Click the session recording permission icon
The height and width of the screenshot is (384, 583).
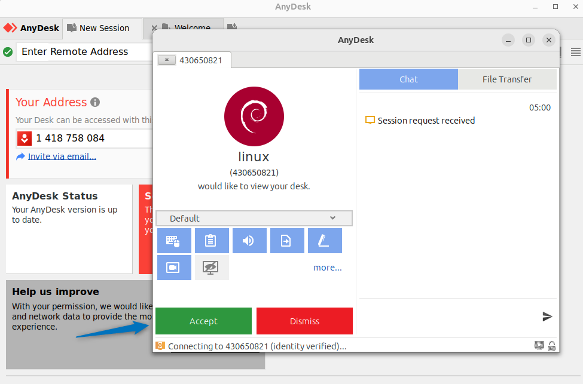pos(174,267)
